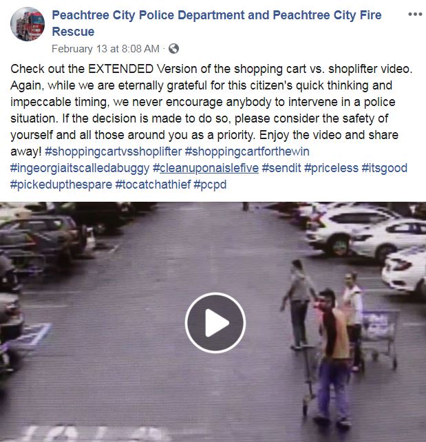This screenshot has width=426, height=442.
Task: Open hashtag #pcpd
Action: [x=210, y=185]
